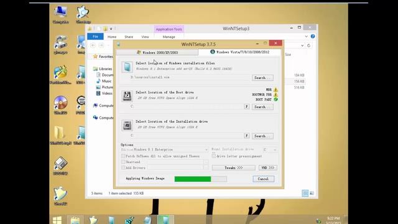Click the active WinNTSetup taskbar icon

pyautogui.click(x=165, y=220)
